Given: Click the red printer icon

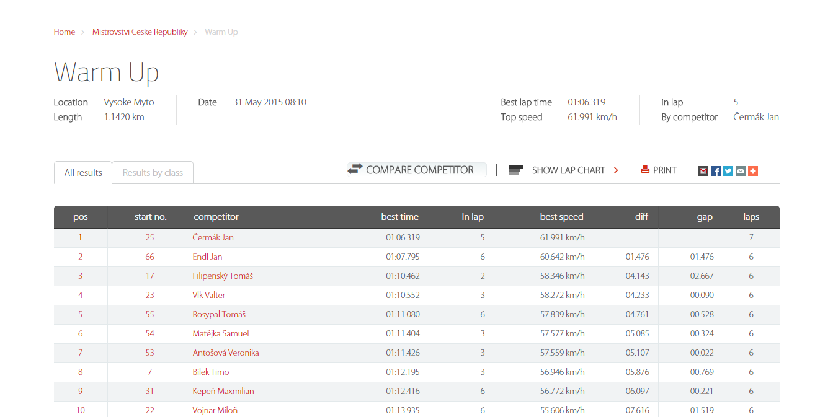Looking at the screenshot, I should 645,170.
